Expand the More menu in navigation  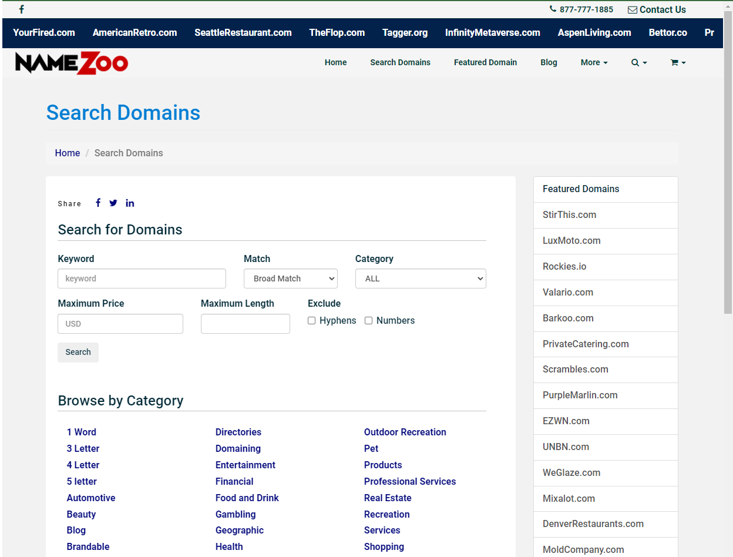click(594, 62)
